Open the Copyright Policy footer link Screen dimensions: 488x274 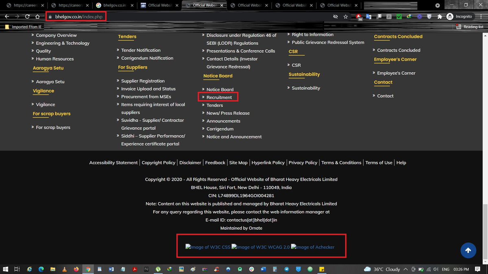pyautogui.click(x=159, y=163)
